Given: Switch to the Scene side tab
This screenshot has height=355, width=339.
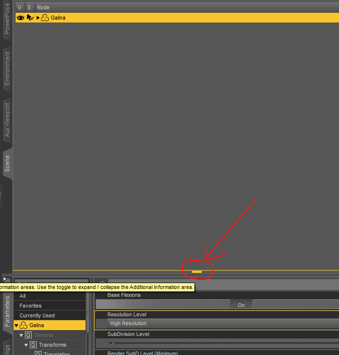Looking at the screenshot, I should tap(7, 163).
